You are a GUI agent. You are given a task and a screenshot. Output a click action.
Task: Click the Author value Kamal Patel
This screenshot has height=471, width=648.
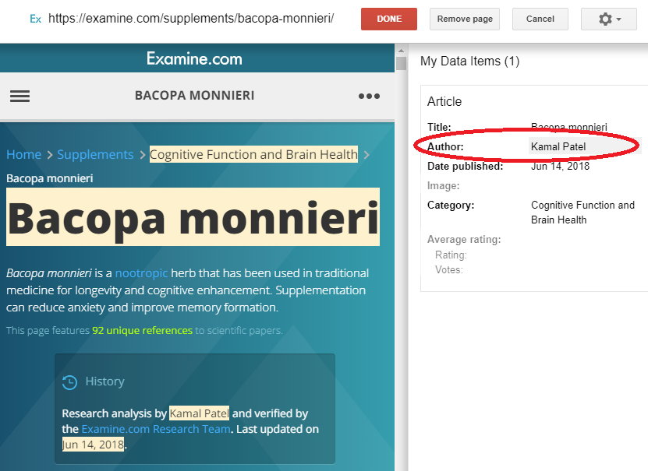558,146
